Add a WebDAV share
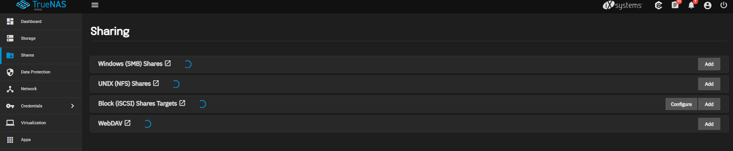This screenshot has width=733, height=151. coord(709,124)
